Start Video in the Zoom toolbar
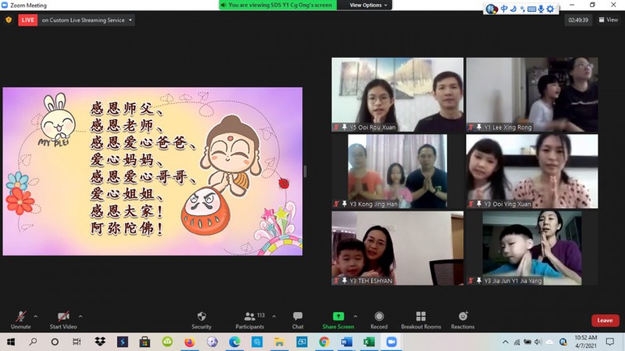Screen dimensions: 625x351 [62, 319]
